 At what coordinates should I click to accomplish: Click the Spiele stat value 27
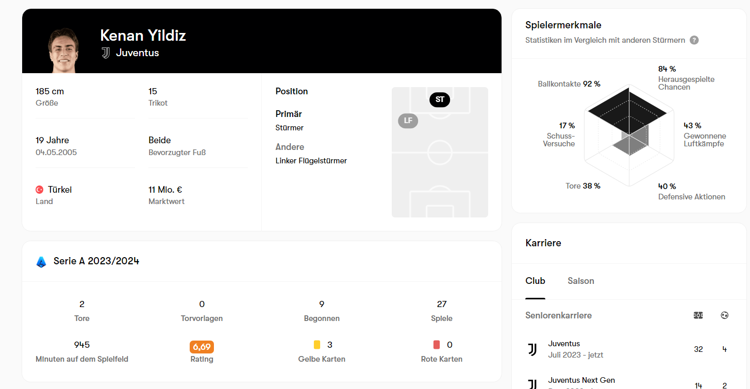click(x=442, y=304)
